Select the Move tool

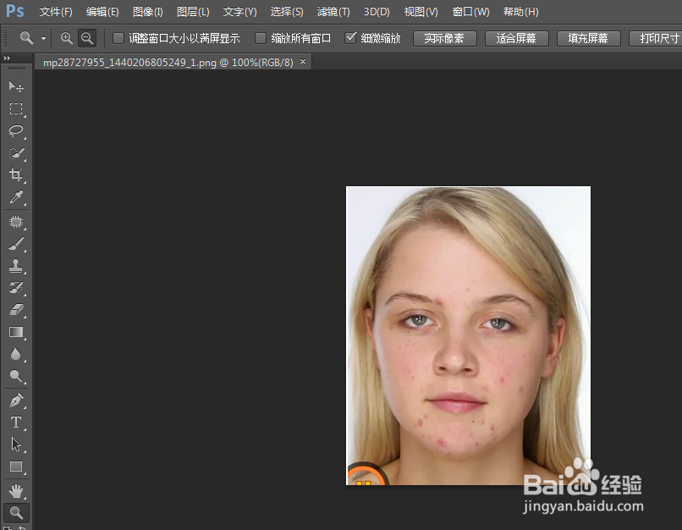point(16,86)
